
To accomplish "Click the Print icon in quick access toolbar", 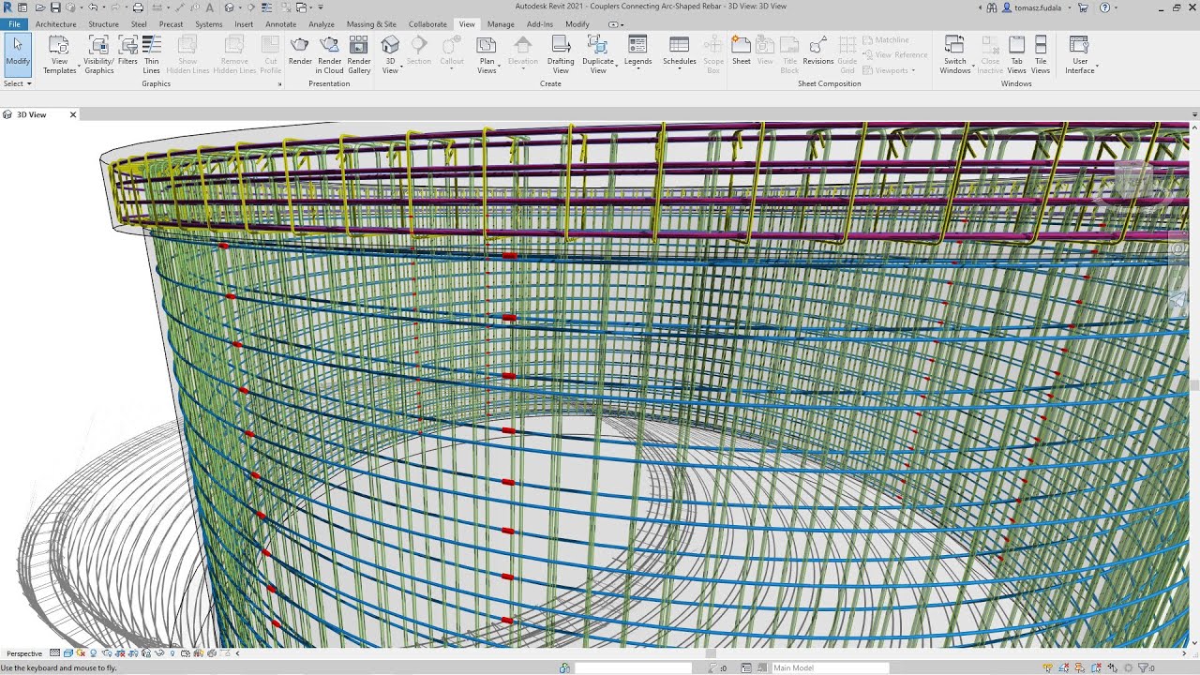I will [x=138, y=7].
